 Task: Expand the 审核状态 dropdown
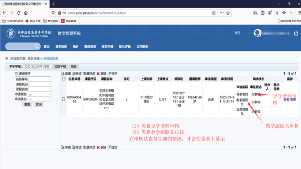click(x=40, y=99)
